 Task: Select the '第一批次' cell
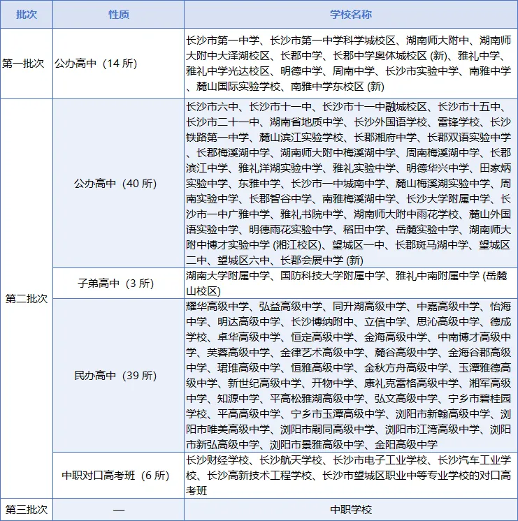[27, 64]
